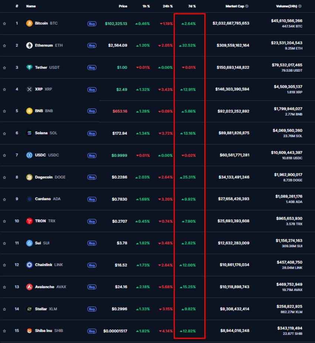Open the Chainlink coin page link

click(44, 265)
